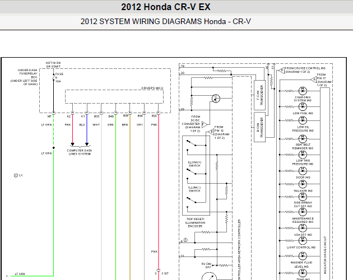Click the 'B22' connector pin label

click(x=154, y=116)
